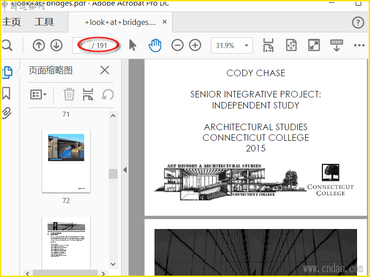Go to next page with down arrow
The image size is (370, 277).
coord(56,45)
